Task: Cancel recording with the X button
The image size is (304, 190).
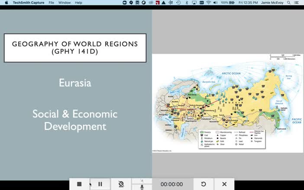Action: tap(224, 184)
